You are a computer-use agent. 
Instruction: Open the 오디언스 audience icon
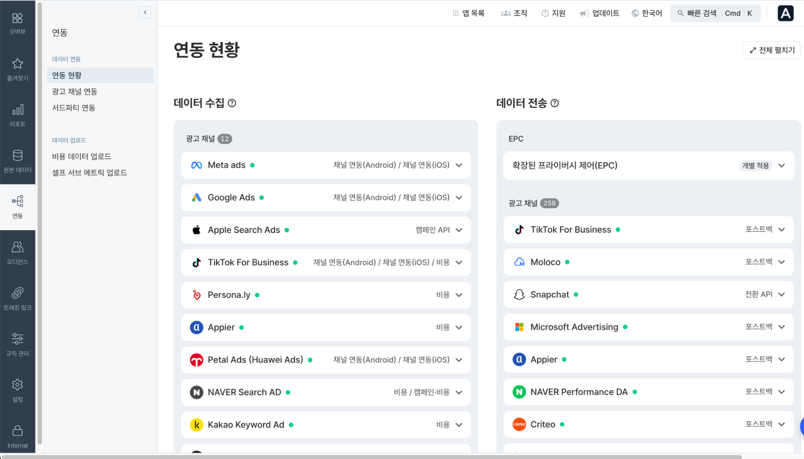(x=17, y=247)
